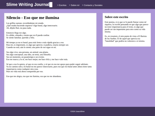Viewport: 155px width, 116px height.
Task: Click the line 'Pues mi vida está ahora compartida por eso.'
Action: [x=25, y=71]
